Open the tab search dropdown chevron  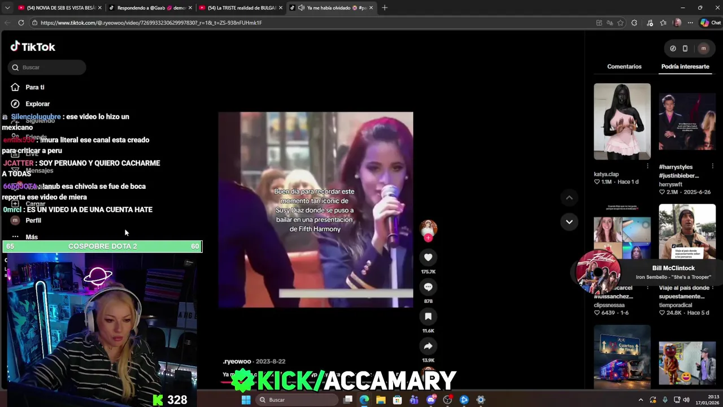(x=7, y=8)
